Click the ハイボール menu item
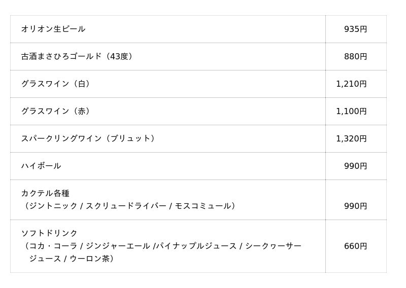The height and width of the screenshot is (288, 406). click(41, 166)
